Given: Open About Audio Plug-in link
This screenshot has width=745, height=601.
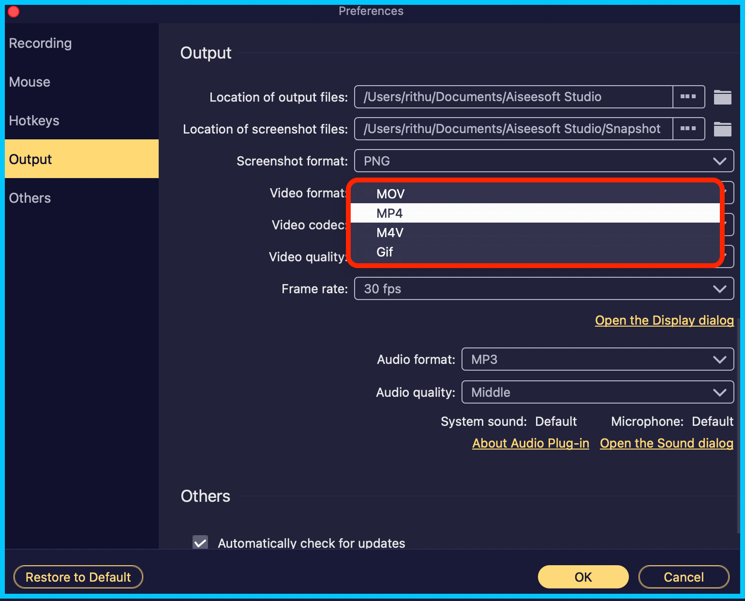Looking at the screenshot, I should [531, 443].
